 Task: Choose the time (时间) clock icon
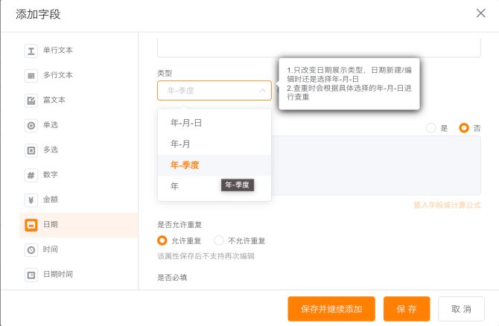[x=31, y=250]
